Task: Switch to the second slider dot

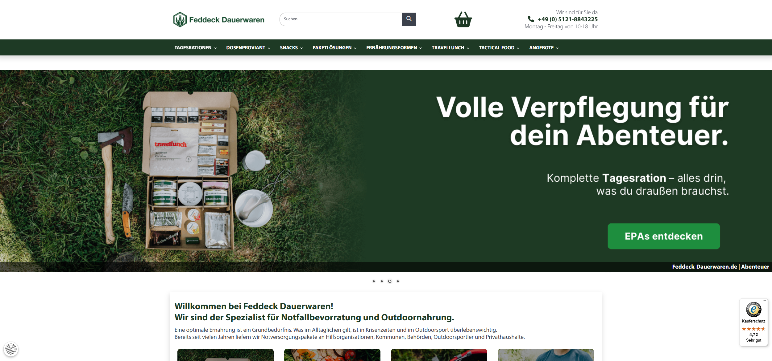Action: coord(382,281)
